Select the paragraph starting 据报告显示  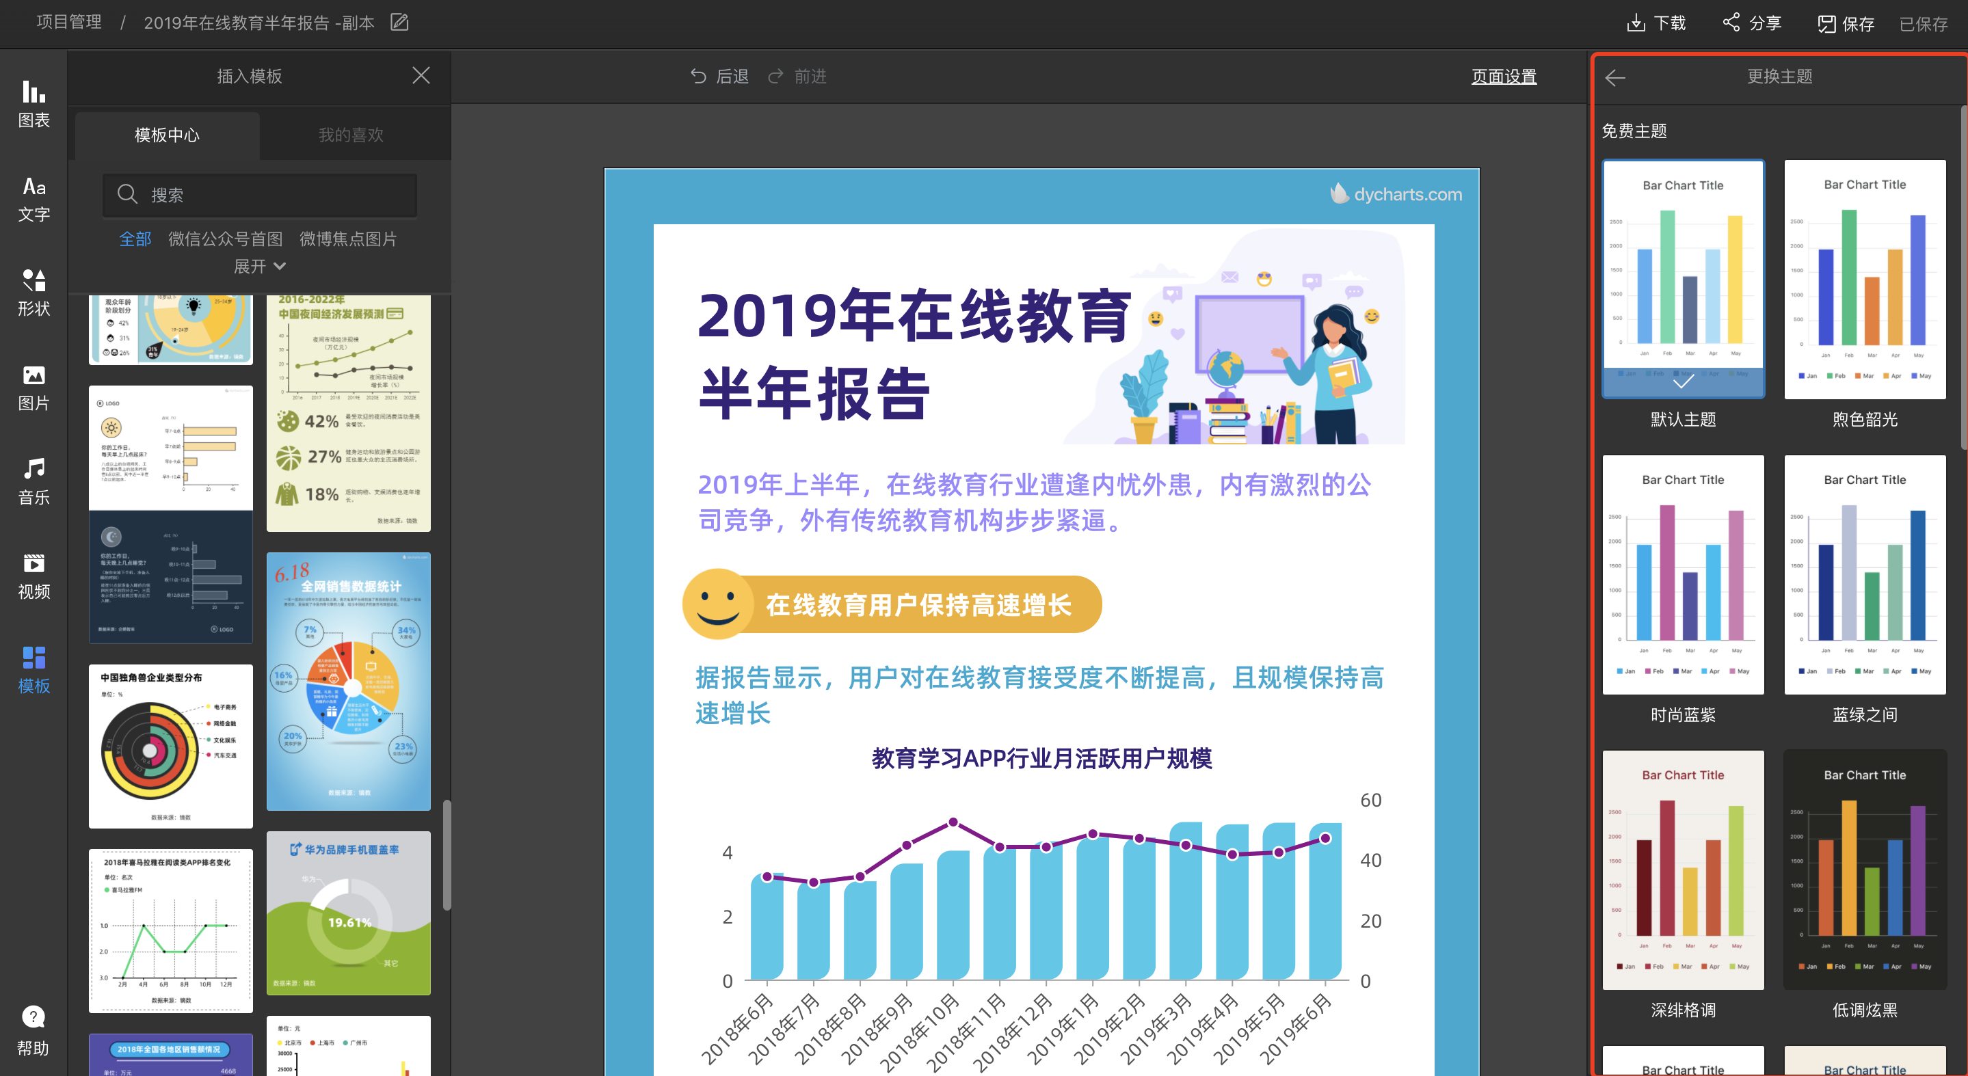(x=1039, y=695)
